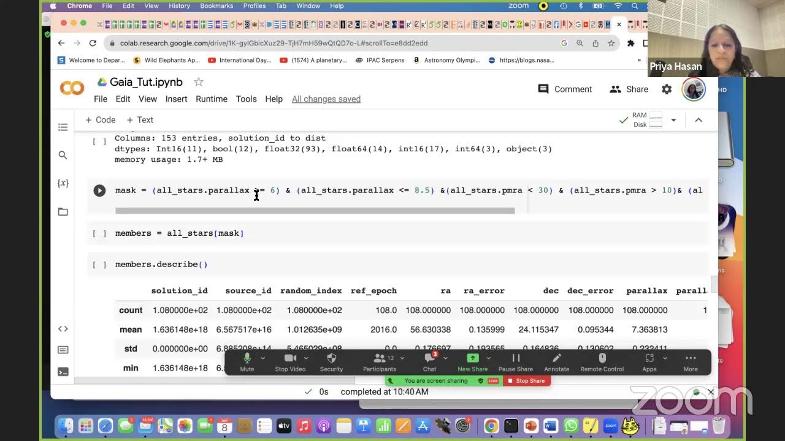The height and width of the screenshot is (441, 785).
Task: Expand Zoom Participants options arrow
Action: click(402, 358)
